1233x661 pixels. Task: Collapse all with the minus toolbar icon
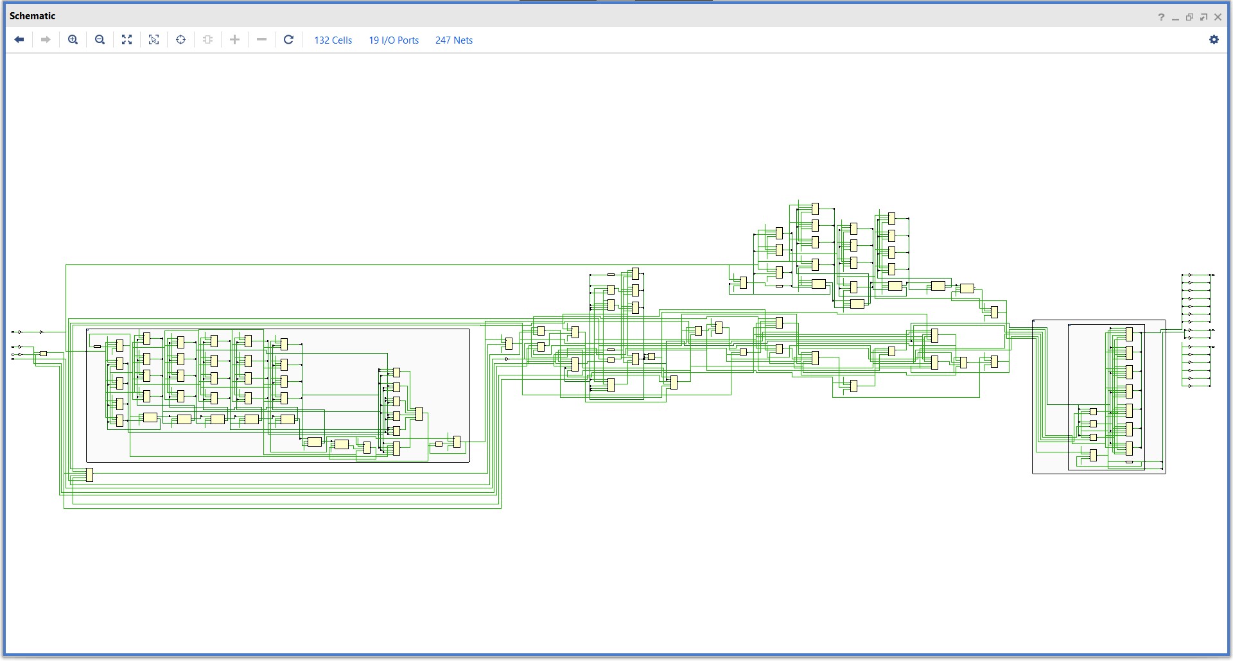coord(261,40)
